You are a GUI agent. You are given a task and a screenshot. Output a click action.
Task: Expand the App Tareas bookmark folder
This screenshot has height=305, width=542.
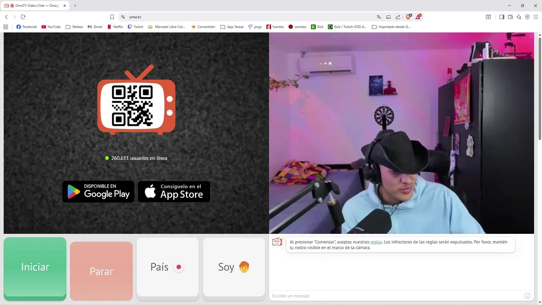click(x=232, y=27)
